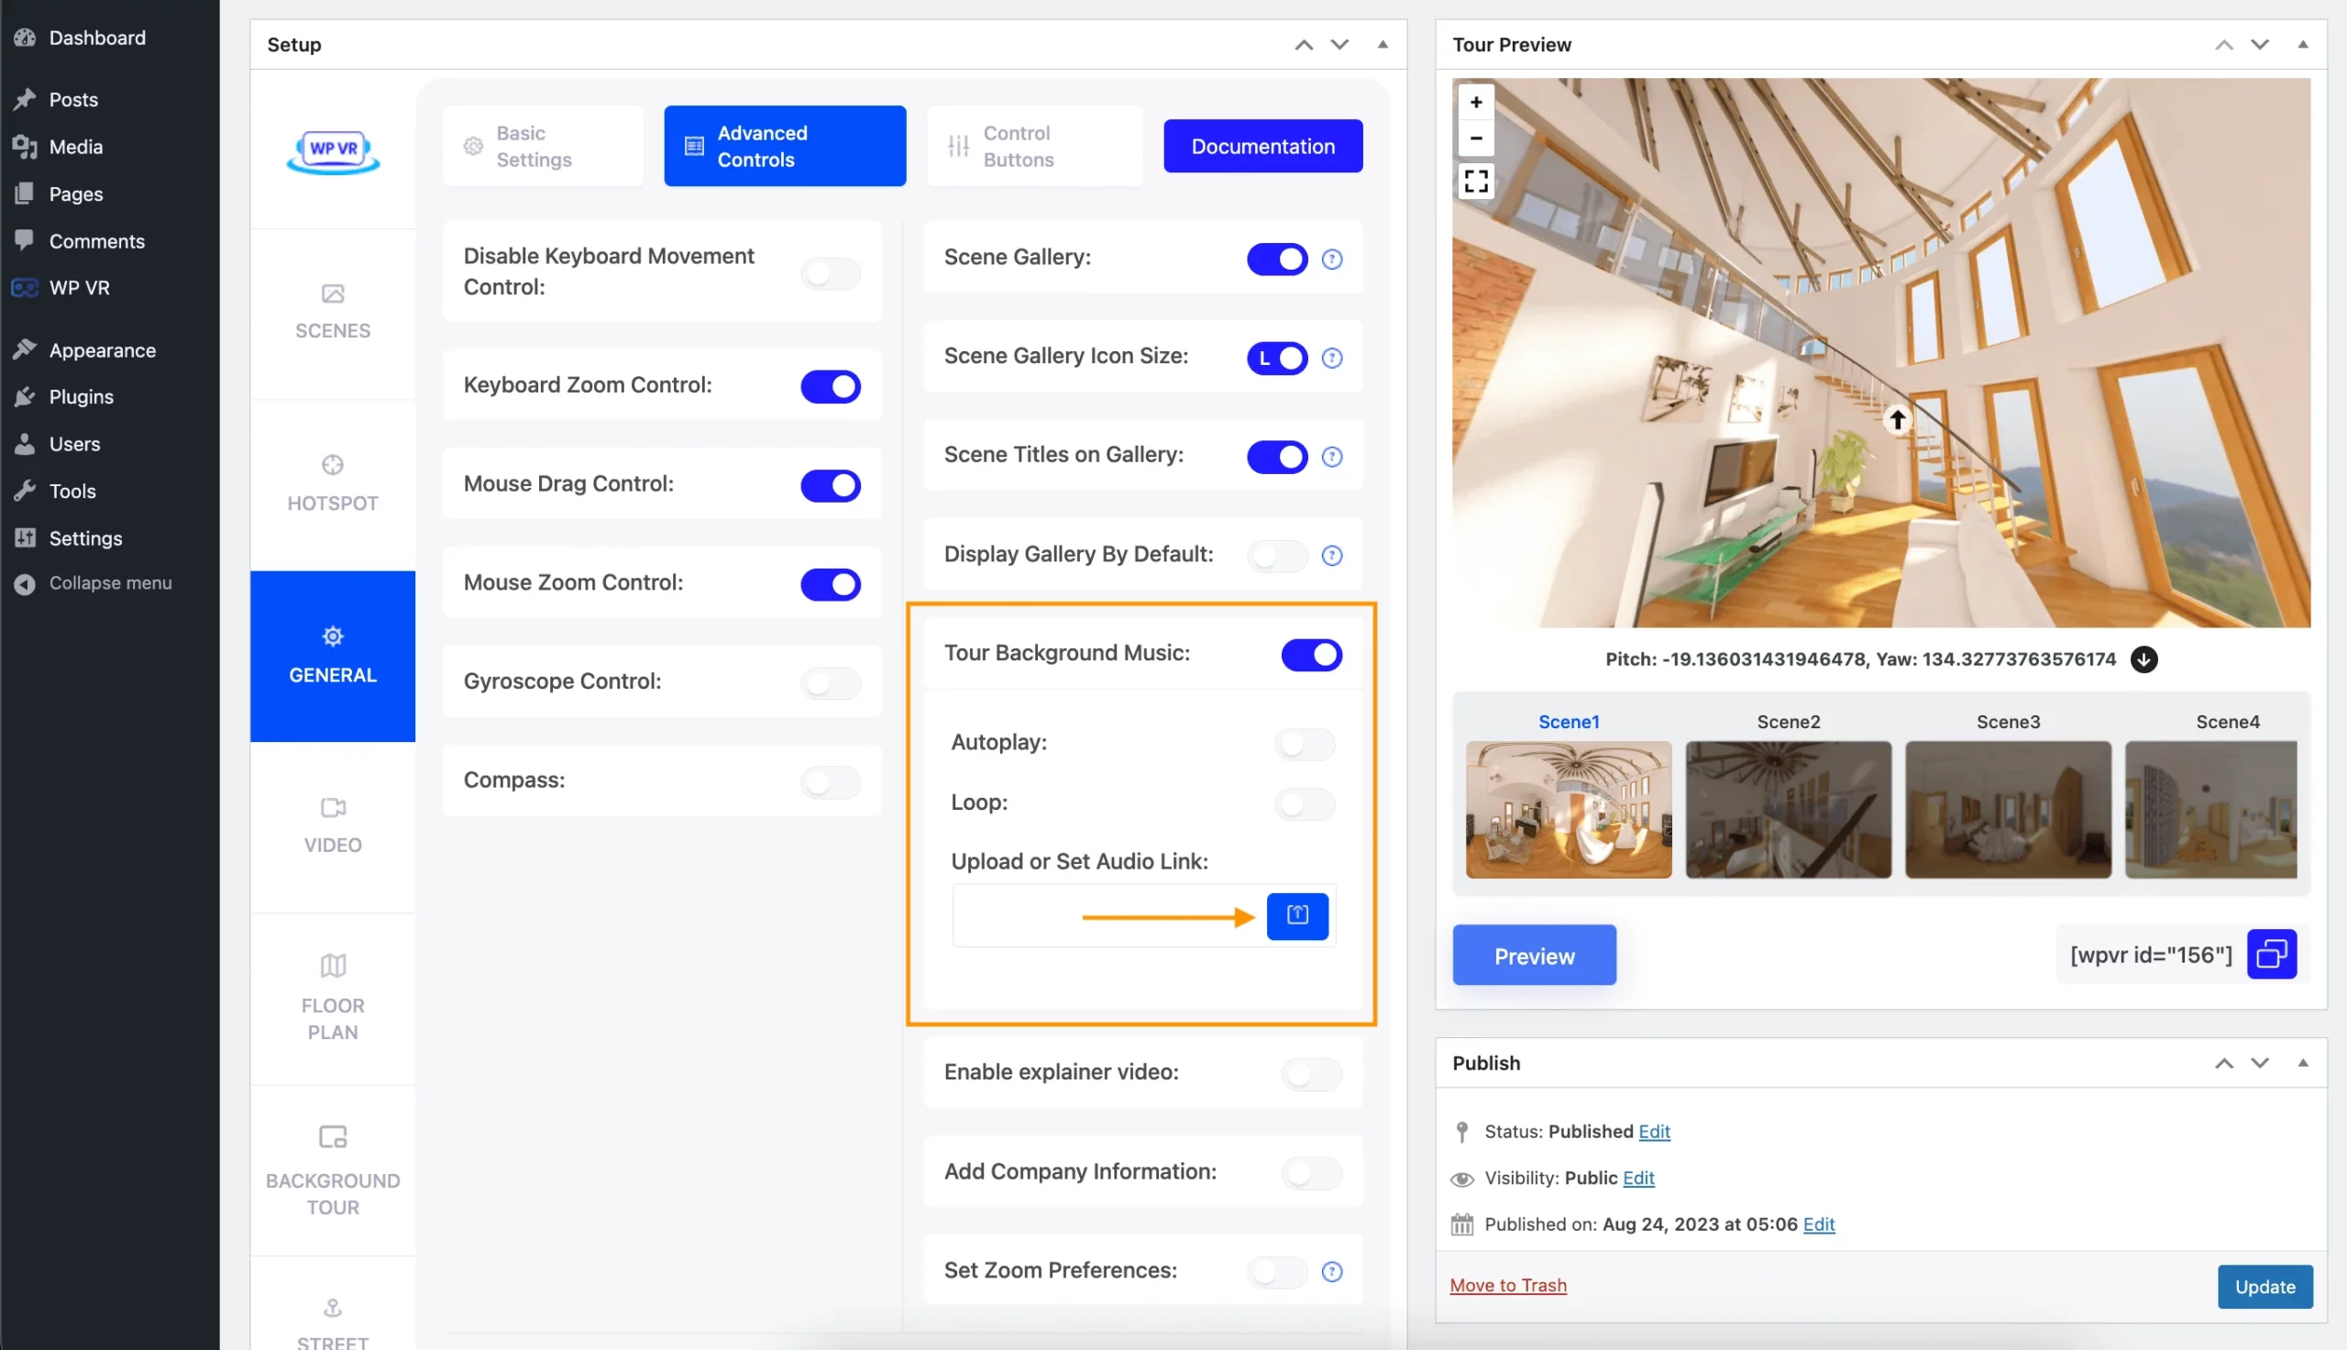Image resolution: width=2347 pixels, height=1350 pixels.
Task: Collapse the Setup panel upward
Action: click(1382, 43)
